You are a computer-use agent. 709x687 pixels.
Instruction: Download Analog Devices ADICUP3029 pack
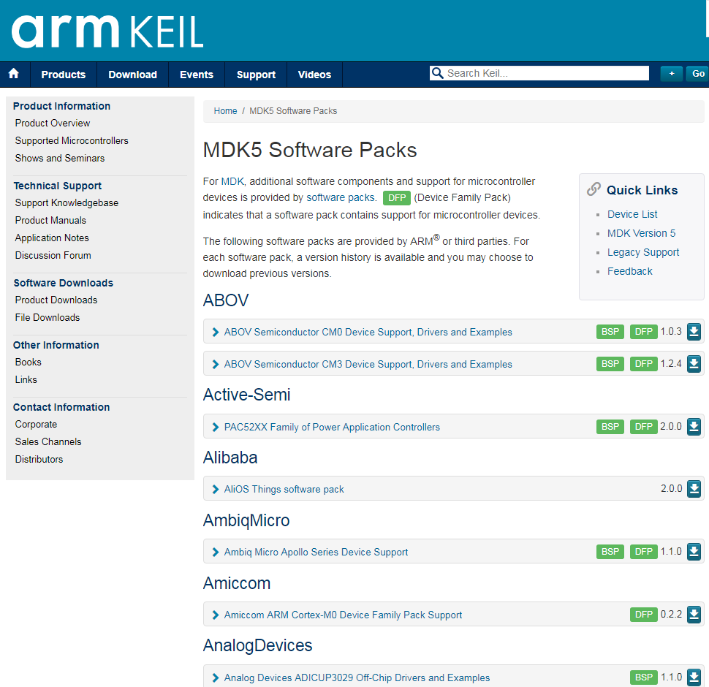[694, 677]
